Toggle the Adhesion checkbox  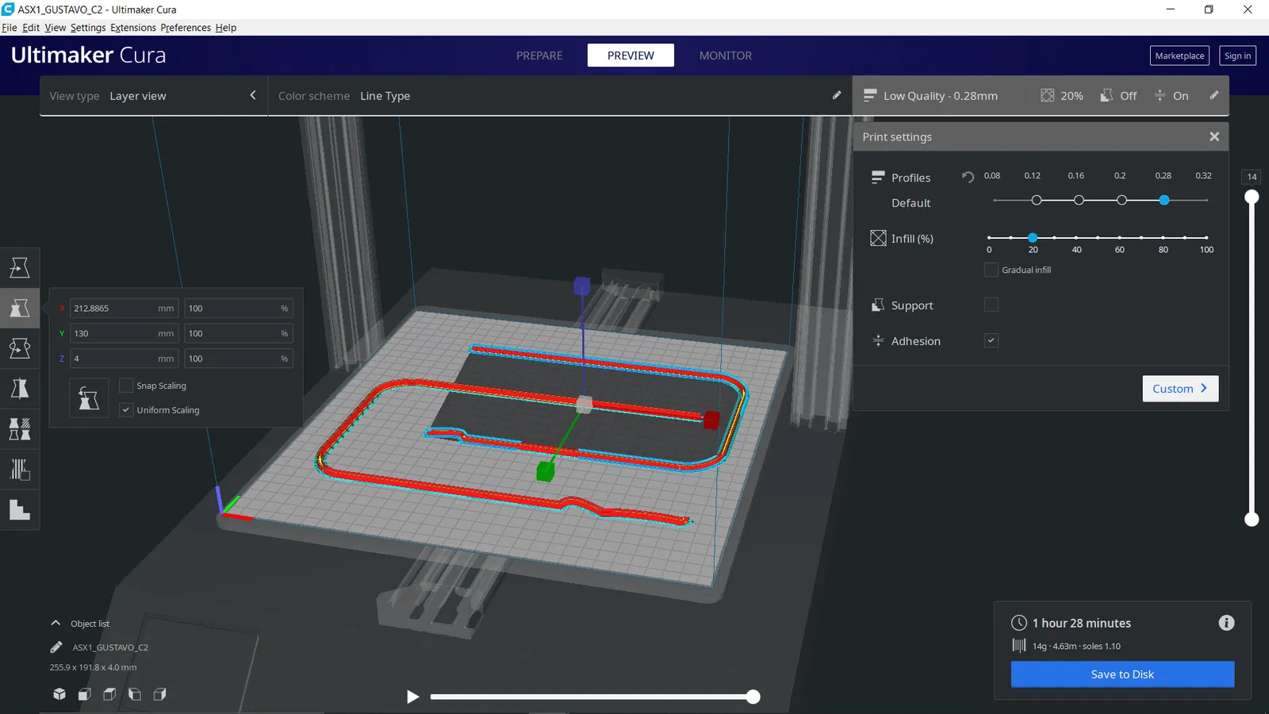point(991,340)
